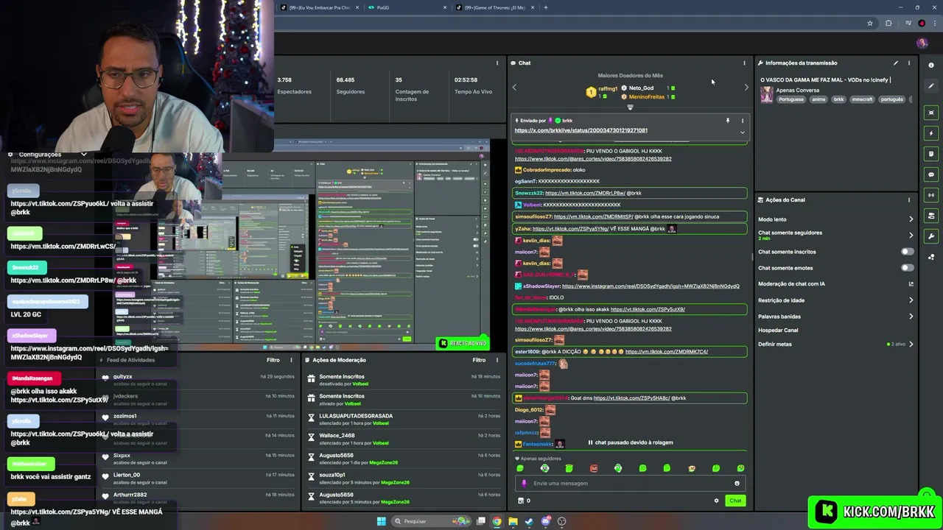Click the edit pencil in Informações da transmissão header
The width and height of the screenshot is (943, 530).
click(x=896, y=63)
